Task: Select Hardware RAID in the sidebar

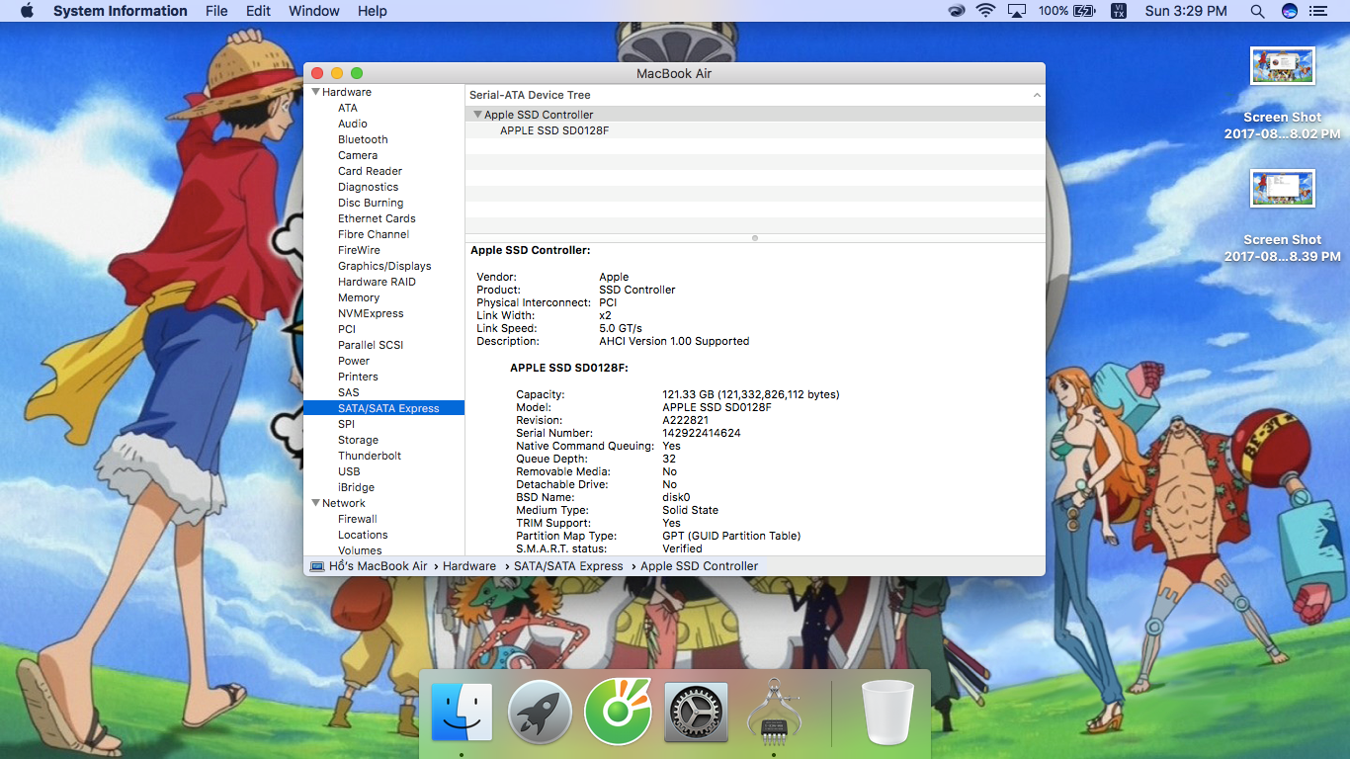Action: [x=377, y=282]
